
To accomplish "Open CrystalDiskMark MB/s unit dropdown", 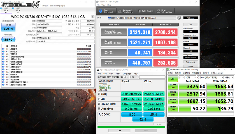I will coord(229,77).
